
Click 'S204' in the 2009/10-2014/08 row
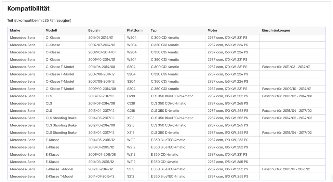131,89
